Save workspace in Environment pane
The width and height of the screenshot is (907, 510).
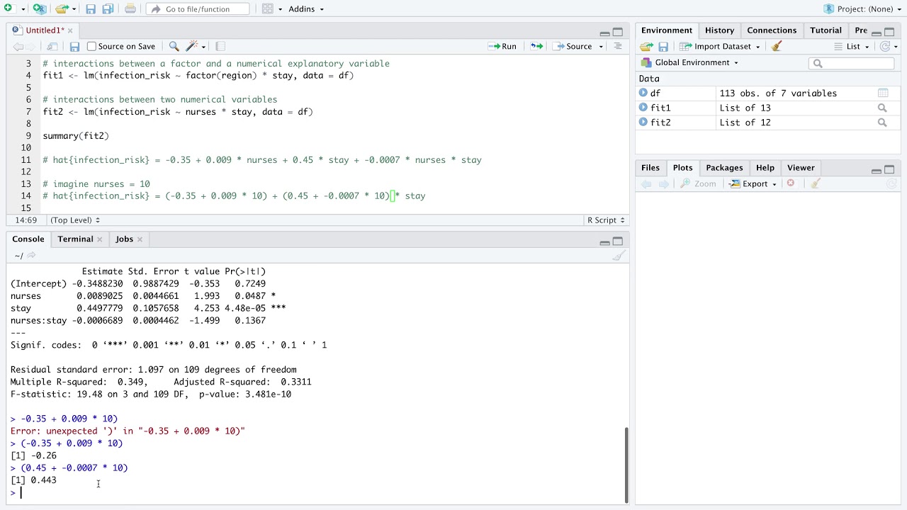pos(663,46)
